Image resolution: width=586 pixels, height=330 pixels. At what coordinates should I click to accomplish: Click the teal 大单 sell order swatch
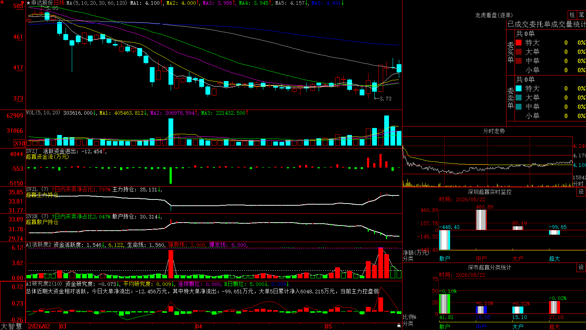pyautogui.click(x=519, y=98)
